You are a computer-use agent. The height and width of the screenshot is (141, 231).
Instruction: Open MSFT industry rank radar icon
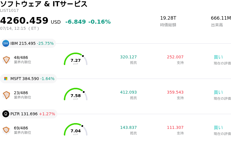[x=6, y=95]
